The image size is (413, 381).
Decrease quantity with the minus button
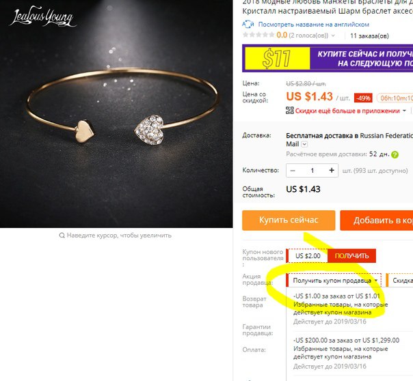pos(293,171)
